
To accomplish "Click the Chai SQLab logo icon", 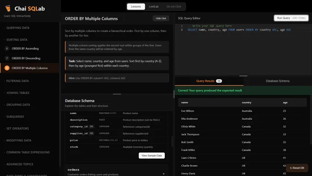I will [x=8, y=8].
